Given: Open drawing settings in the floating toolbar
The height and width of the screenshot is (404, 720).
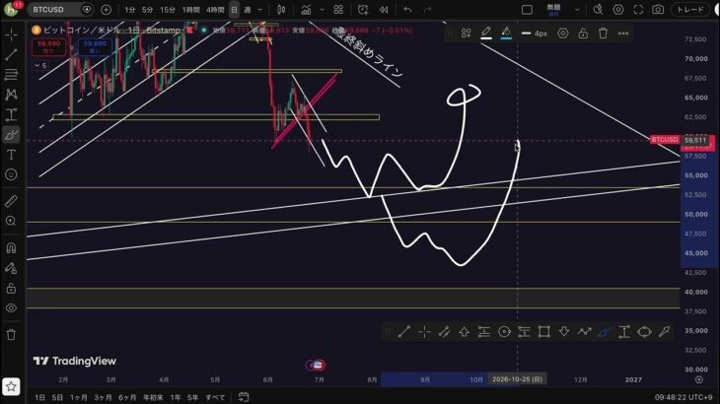Looking at the screenshot, I should pos(563,34).
